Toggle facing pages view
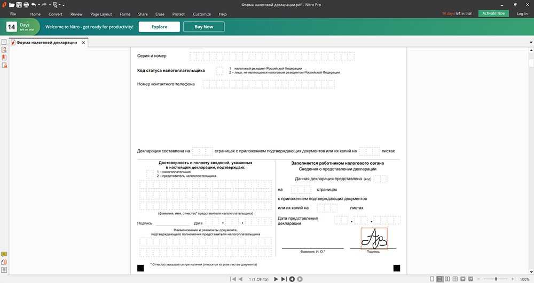 (x=447, y=279)
